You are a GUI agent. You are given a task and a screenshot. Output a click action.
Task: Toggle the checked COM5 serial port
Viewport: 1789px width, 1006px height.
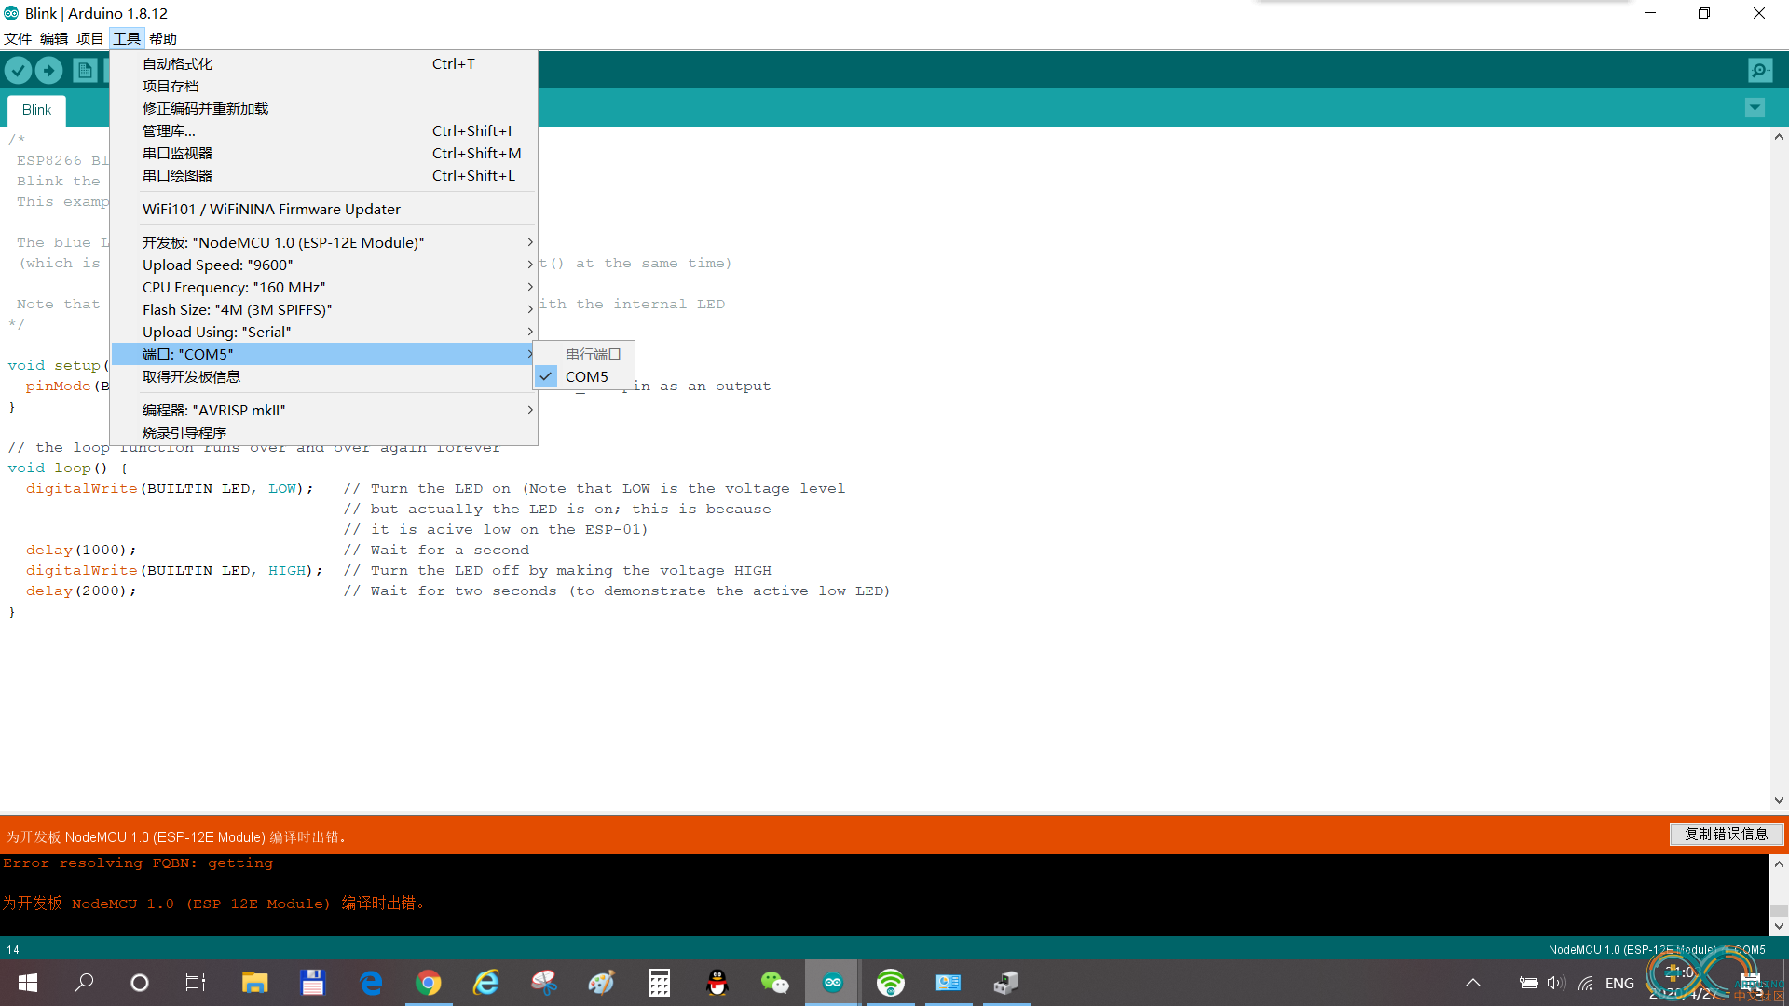click(x=584, y=376)
